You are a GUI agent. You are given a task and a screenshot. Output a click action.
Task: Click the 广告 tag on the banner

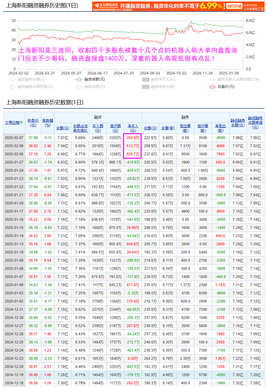coord(261,9)
